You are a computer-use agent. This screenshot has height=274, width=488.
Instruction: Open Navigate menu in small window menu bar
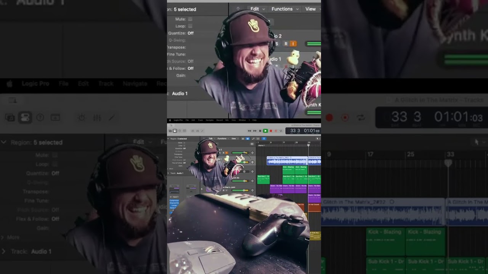210,120
